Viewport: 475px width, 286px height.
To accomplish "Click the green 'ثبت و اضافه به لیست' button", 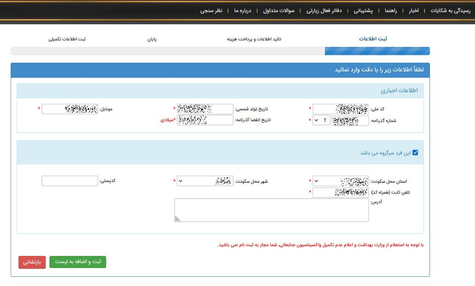I will tap(78, 262).
